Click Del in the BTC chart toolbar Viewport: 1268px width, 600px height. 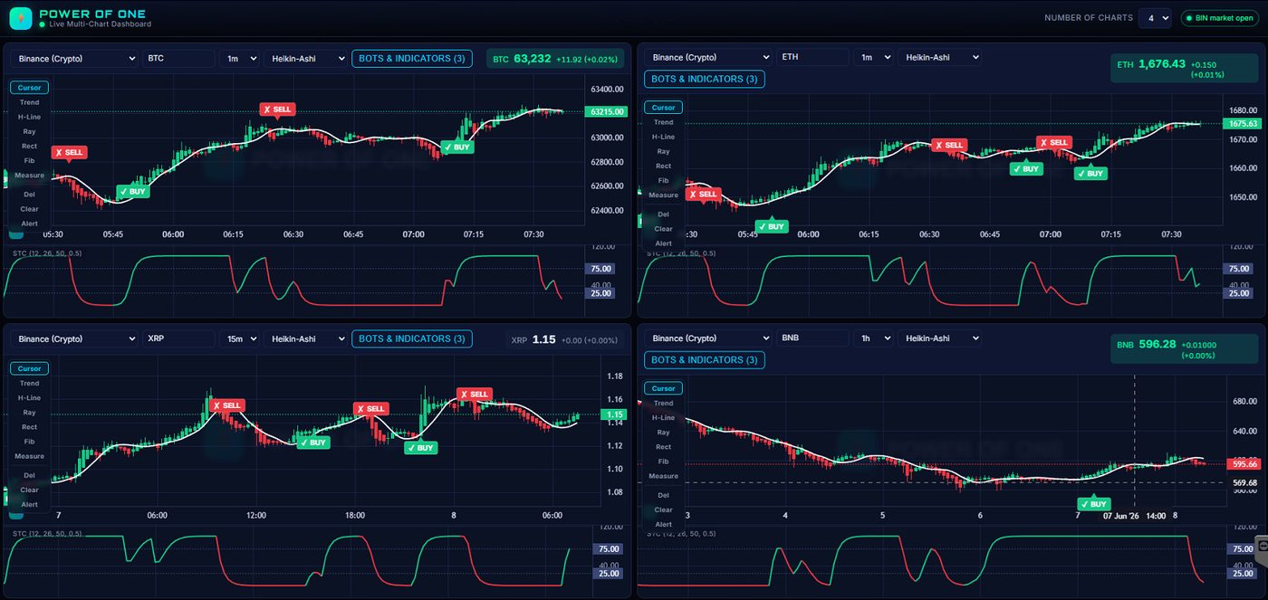point(29,194)
